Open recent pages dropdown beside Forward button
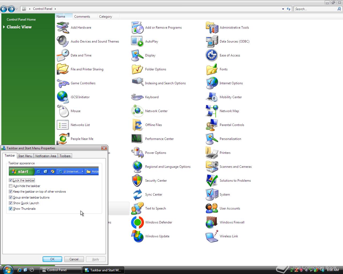The width and height of the screenshot is (343, 274). click(x=17, y=9)
